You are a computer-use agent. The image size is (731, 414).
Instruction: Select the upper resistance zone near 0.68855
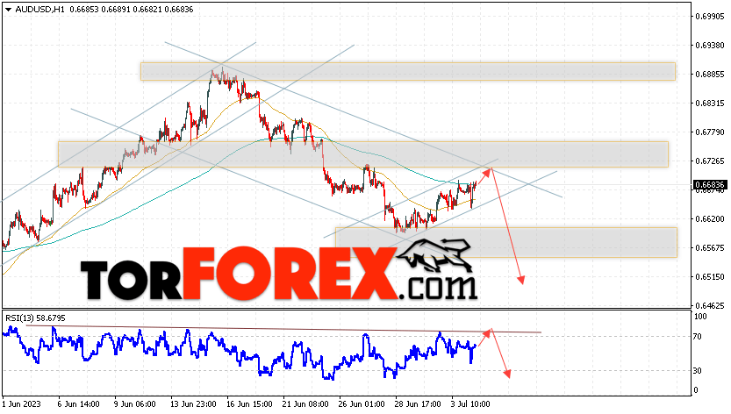(408, 71)
